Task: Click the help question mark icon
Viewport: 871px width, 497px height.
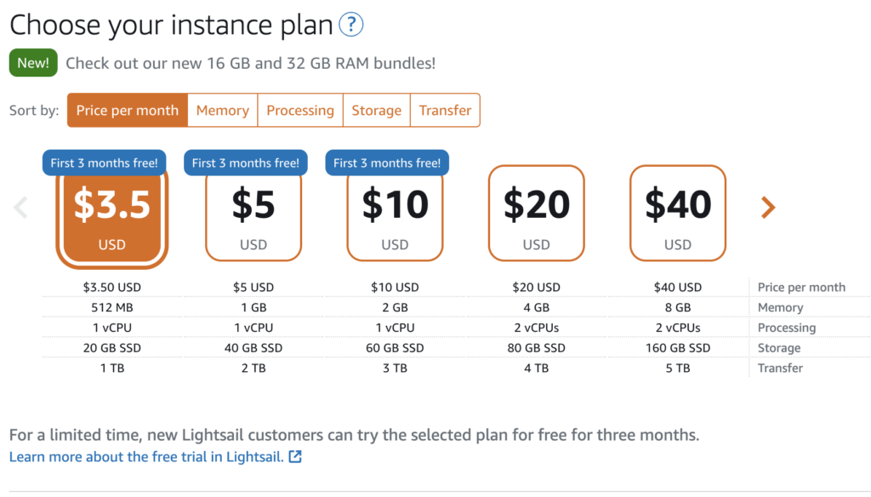Action: pos(350,25)
